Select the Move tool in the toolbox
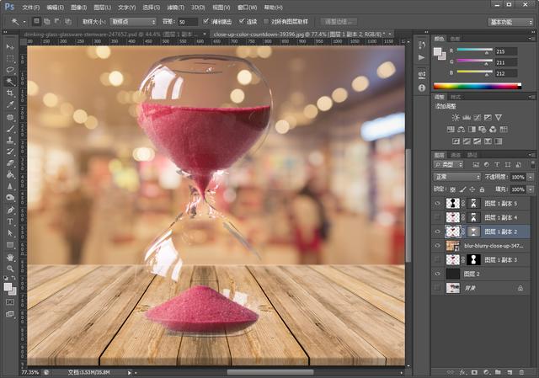Screen dimensions: 539x378 10,47
